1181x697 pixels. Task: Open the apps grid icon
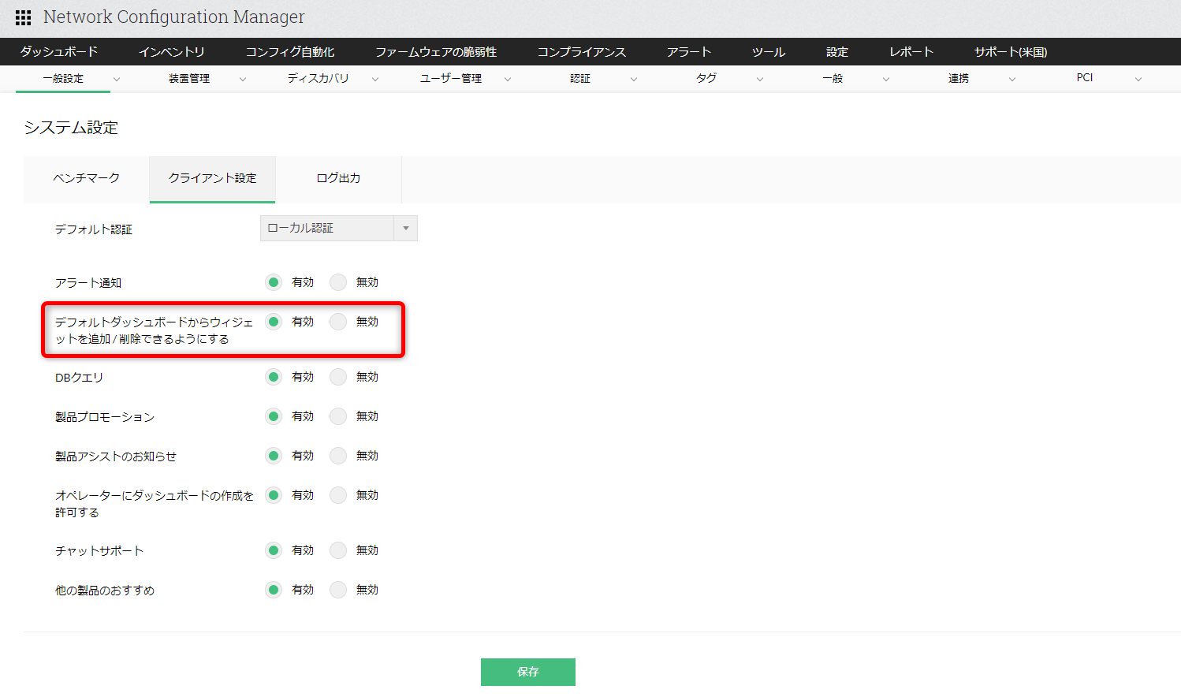[24, 17]
